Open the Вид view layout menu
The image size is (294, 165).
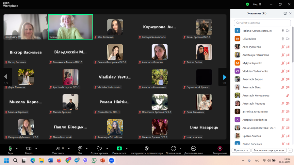(257, 4)
